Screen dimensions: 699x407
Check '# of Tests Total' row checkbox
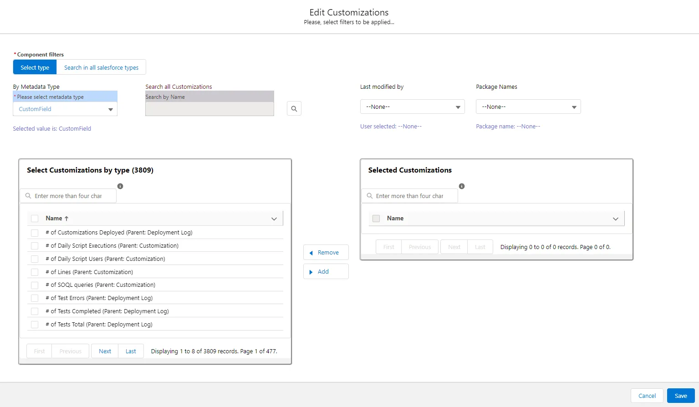click(35, 325)
